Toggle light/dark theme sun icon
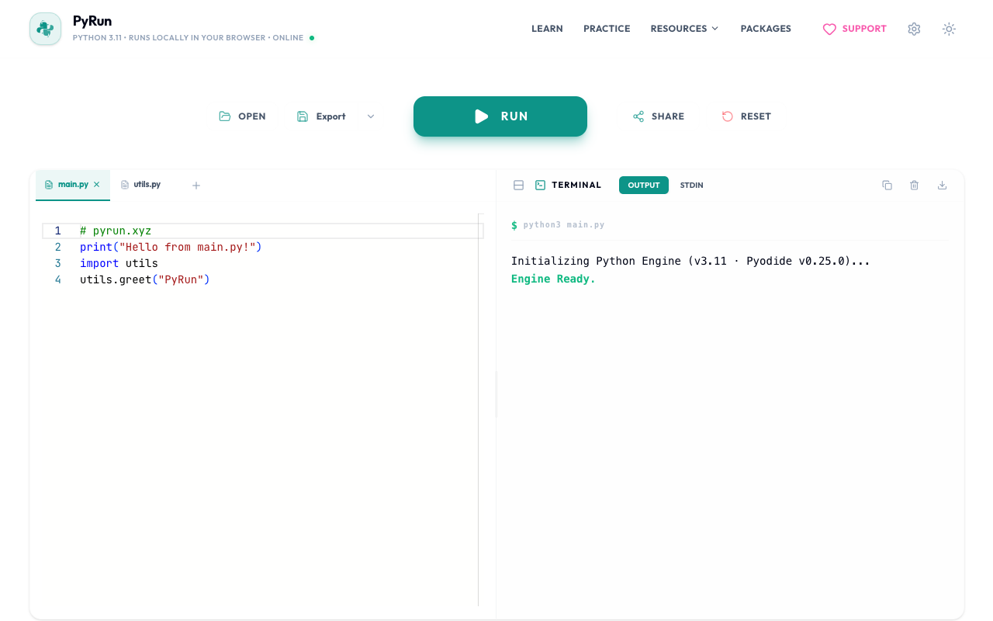 tap(949, 29)
